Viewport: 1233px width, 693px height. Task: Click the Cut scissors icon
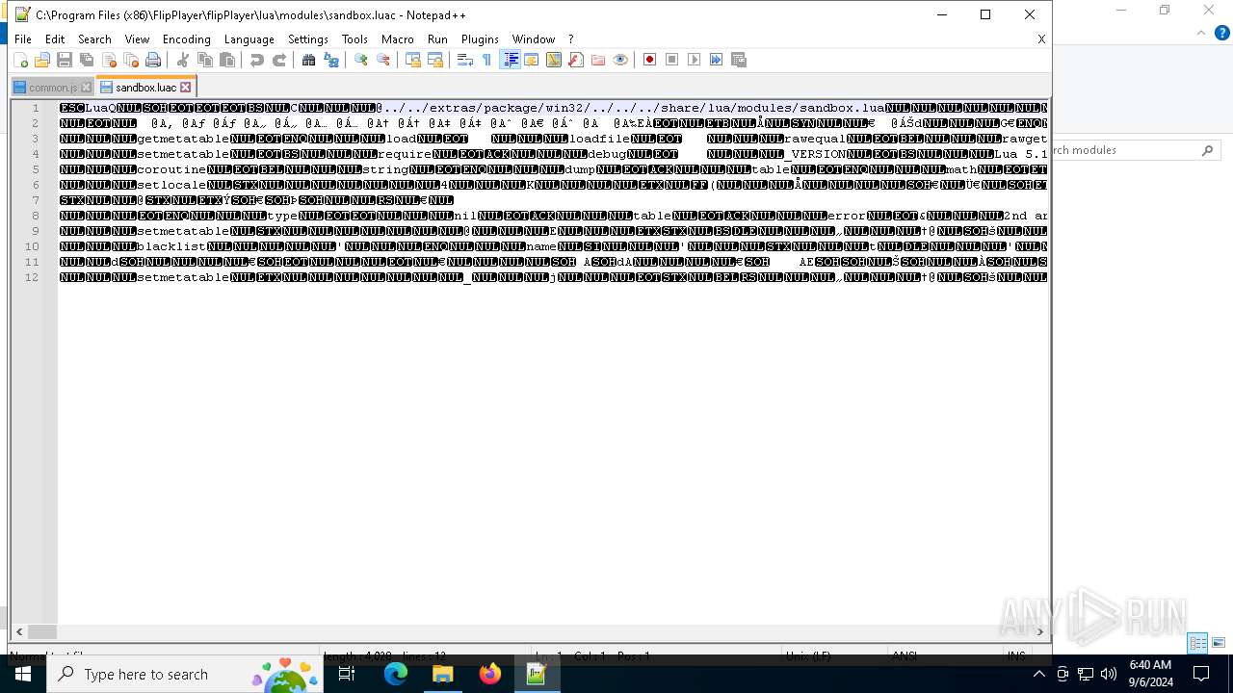pyautogui.click(x=182, y=60)
